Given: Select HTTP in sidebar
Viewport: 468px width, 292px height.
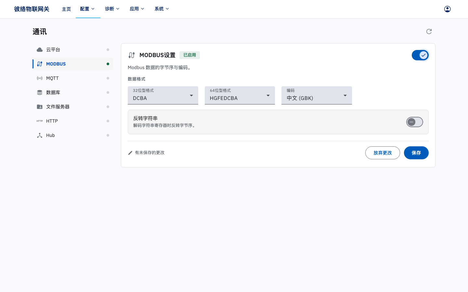Looking at the screenshot, I should click(73, 121).
